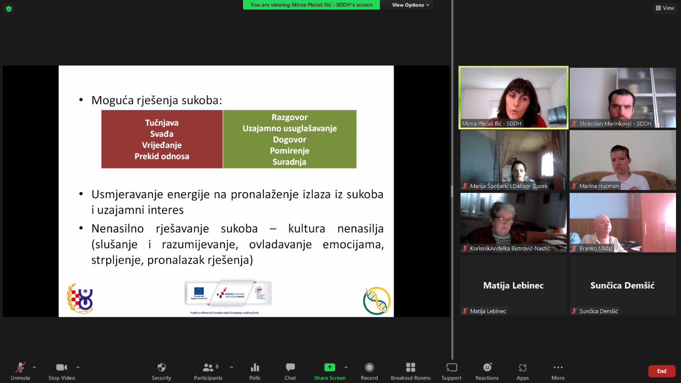This screenshot has width=681, height=383.
Task: Start recording with Record button
Action: (369, 371)
